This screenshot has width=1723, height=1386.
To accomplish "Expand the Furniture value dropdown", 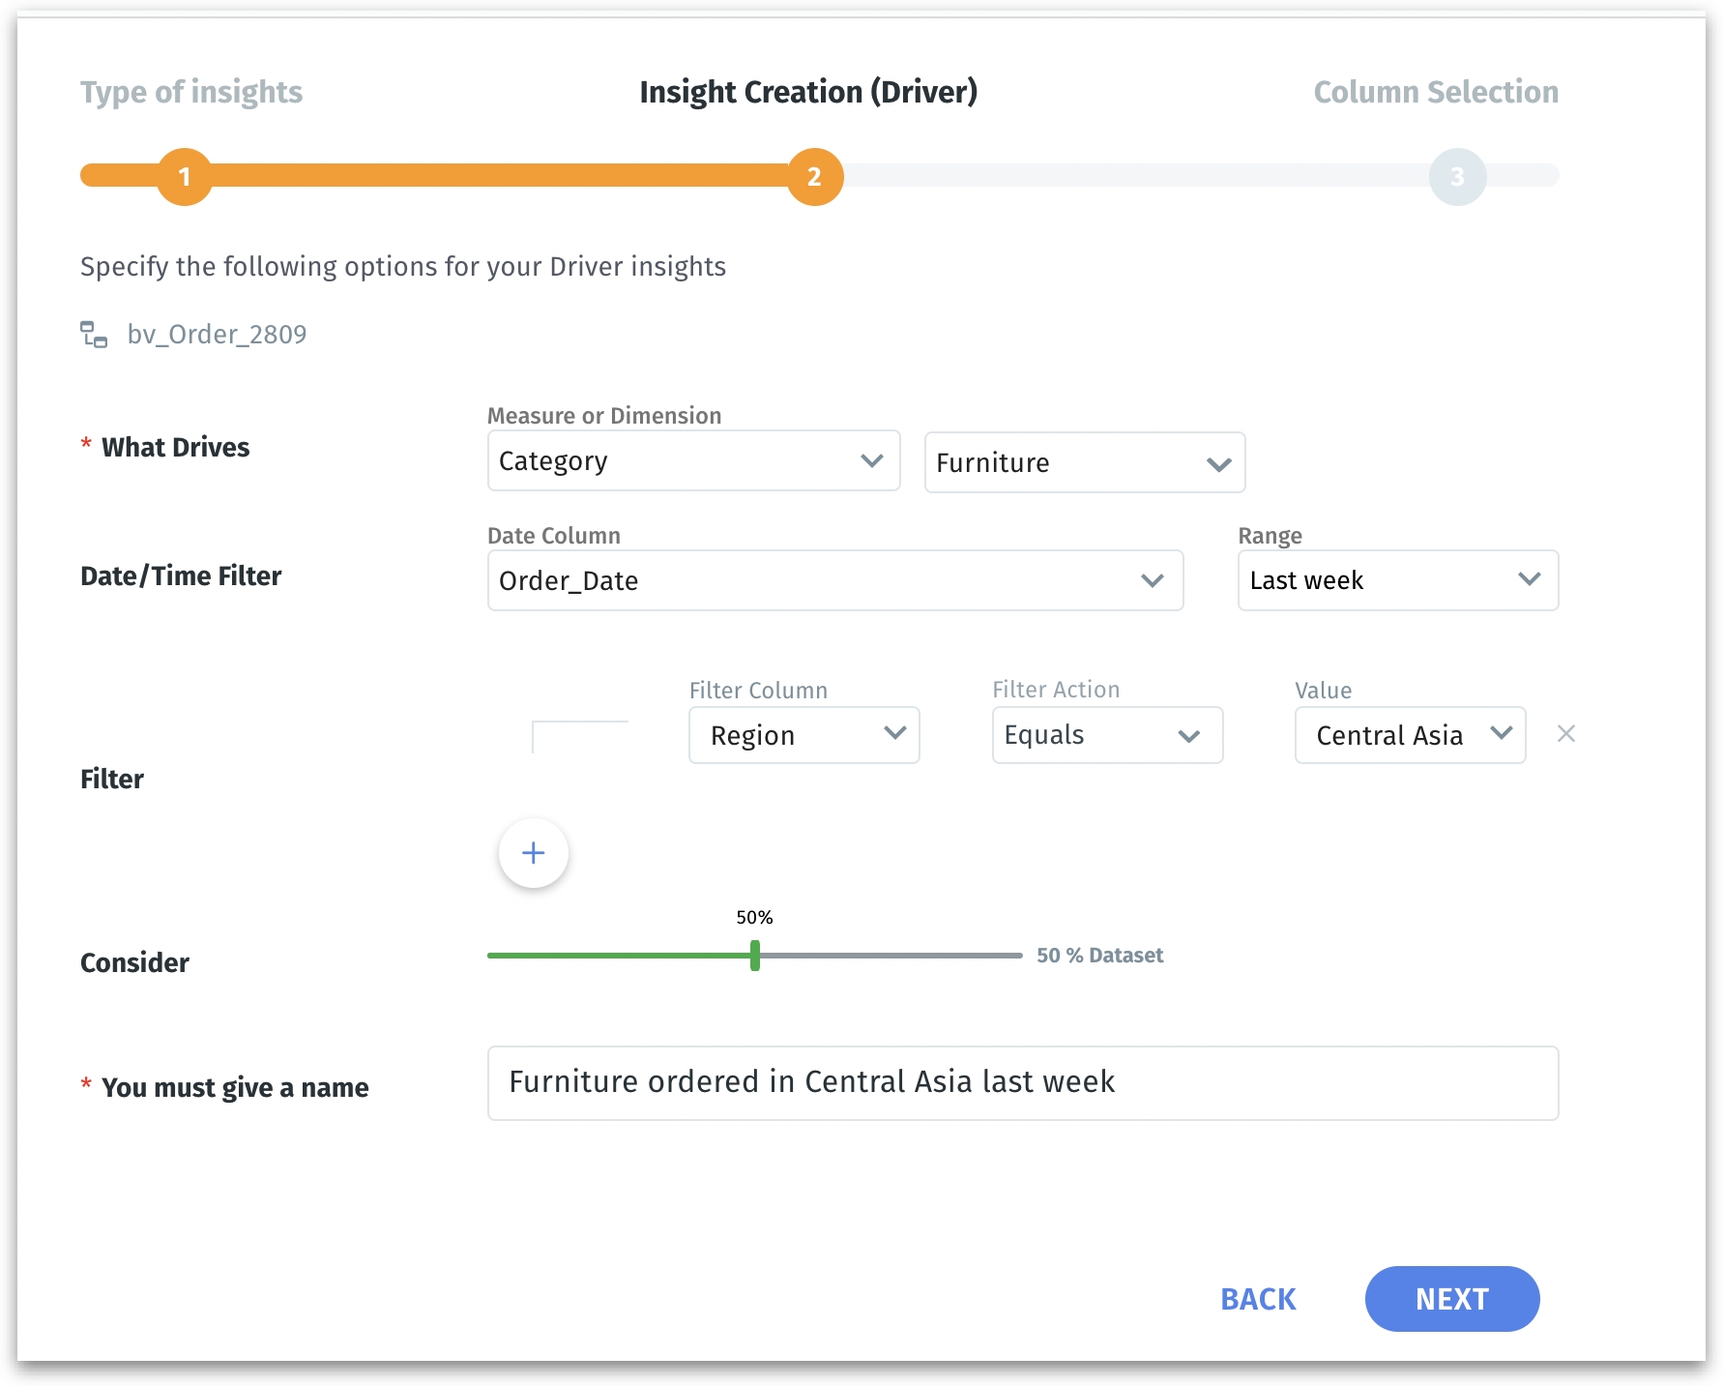I will point(1084,463).
